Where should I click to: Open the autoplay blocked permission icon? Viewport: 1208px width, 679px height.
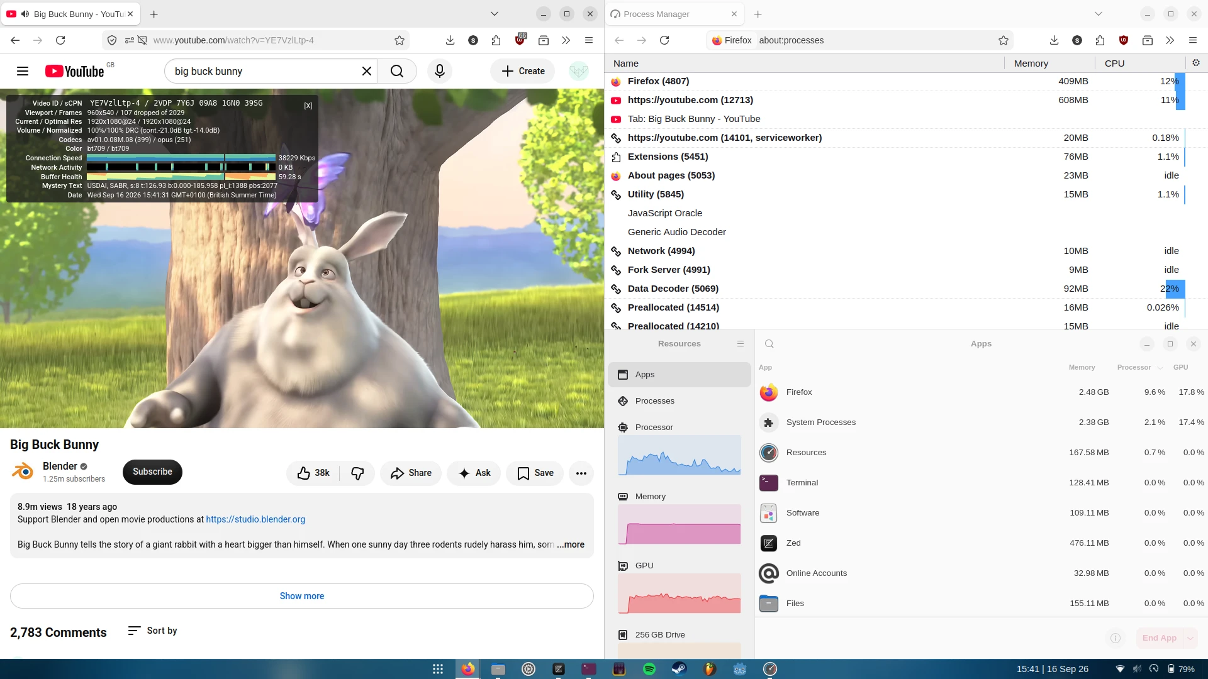pyautogui.click(x=142, y=40)
